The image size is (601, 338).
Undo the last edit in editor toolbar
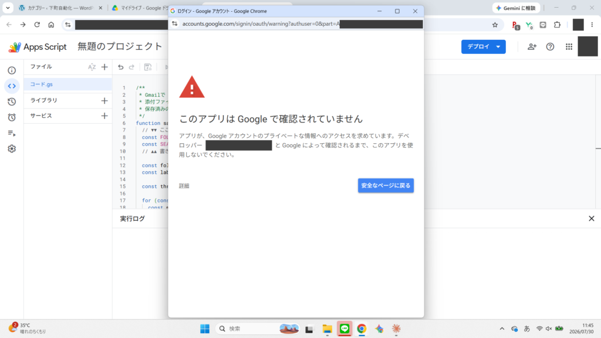click(121, 67)
